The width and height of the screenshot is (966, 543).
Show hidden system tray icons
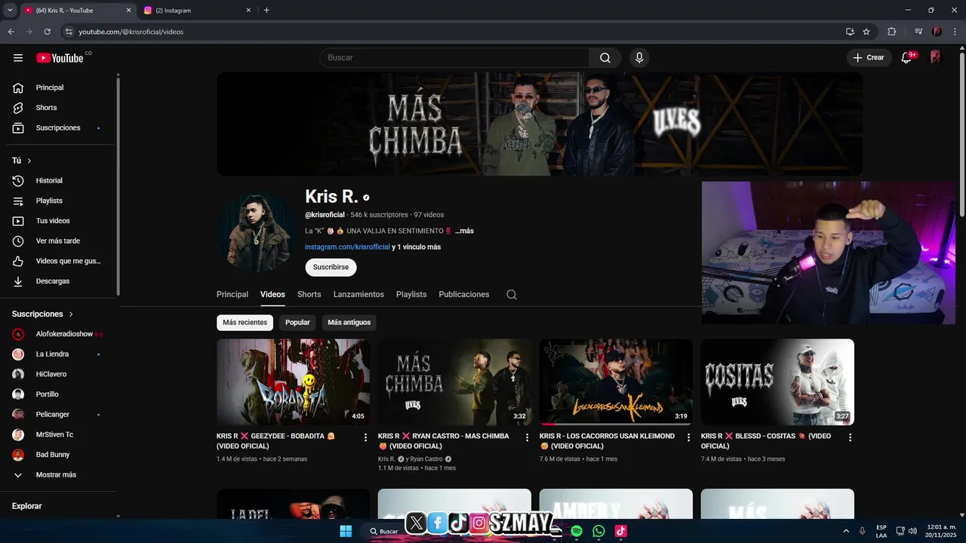click(845, 531)
